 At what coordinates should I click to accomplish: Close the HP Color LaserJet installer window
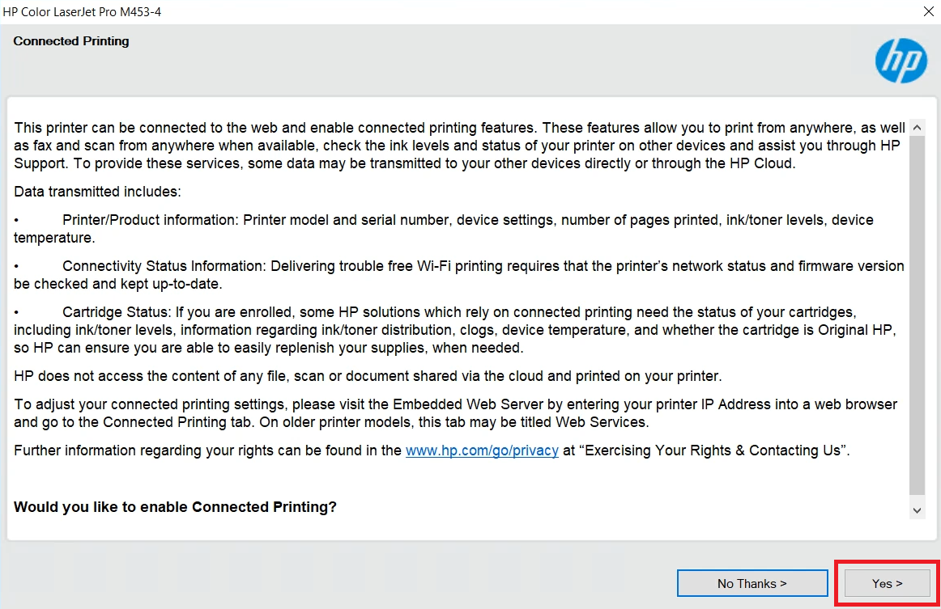pyautogui.click(x=928, y=11)
